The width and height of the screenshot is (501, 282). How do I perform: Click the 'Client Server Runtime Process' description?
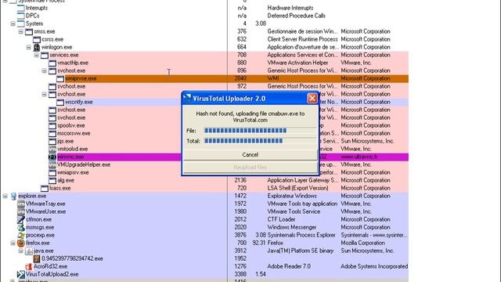pos(302,39)
